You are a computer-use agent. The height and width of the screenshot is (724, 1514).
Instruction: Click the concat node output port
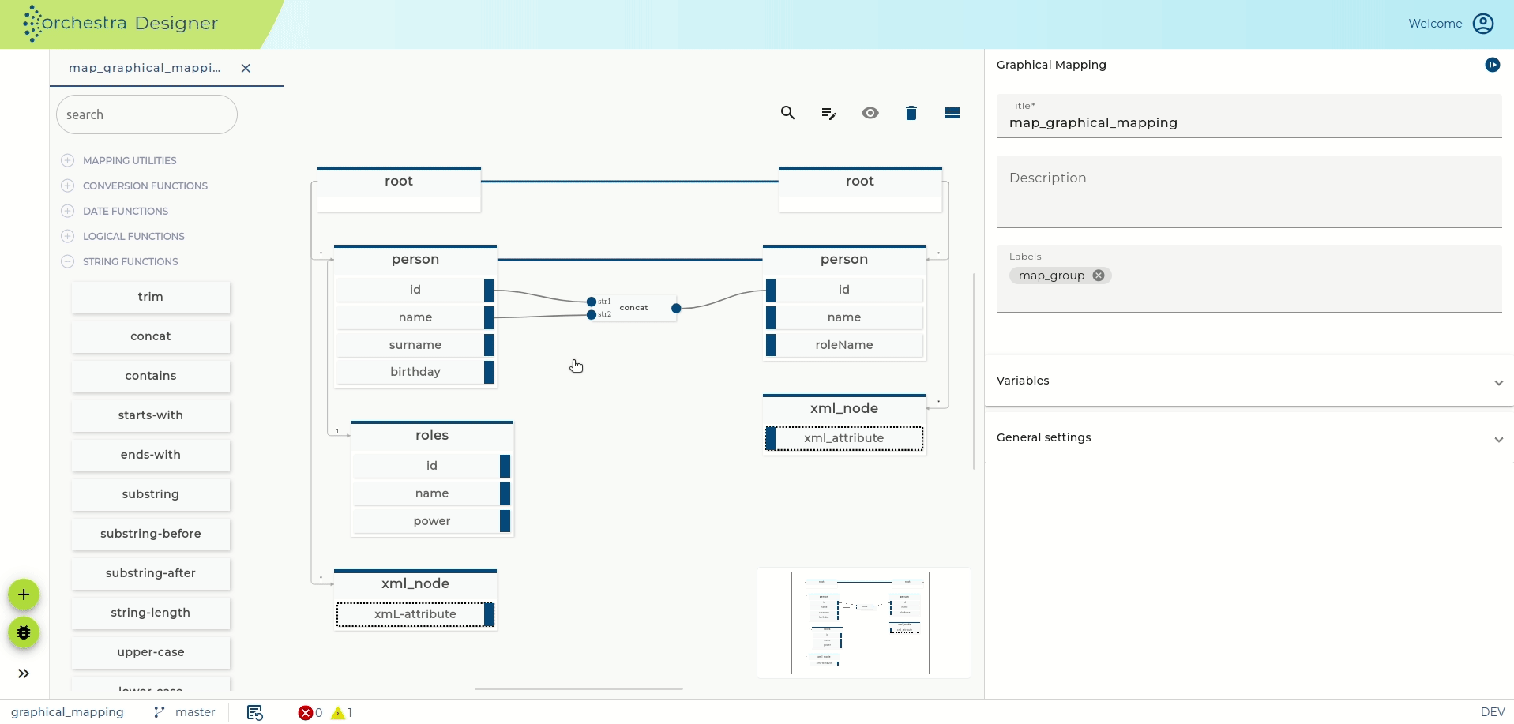click(x=676, y=308)
